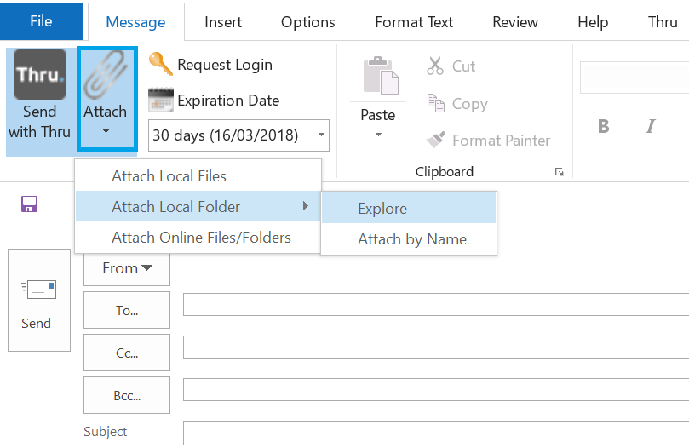Click the purple save disk icon
Viewport: 689px width, 448px height.
point(30,204)
